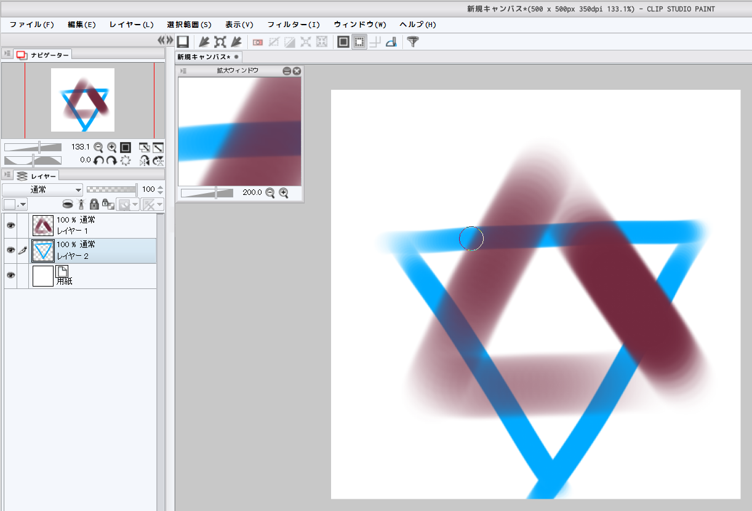Open the ヘルプ(H) menu
Viewport: 752px width, 511px height.
(x=418, y=25)
